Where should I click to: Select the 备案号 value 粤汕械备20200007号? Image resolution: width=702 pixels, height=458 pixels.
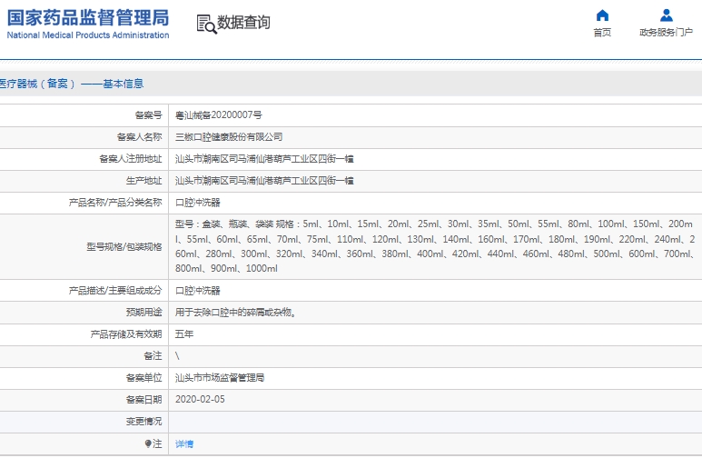[x=219, y=115]
